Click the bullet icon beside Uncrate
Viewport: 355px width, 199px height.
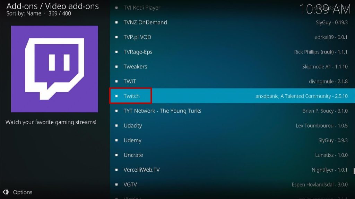tap(116, 155)
